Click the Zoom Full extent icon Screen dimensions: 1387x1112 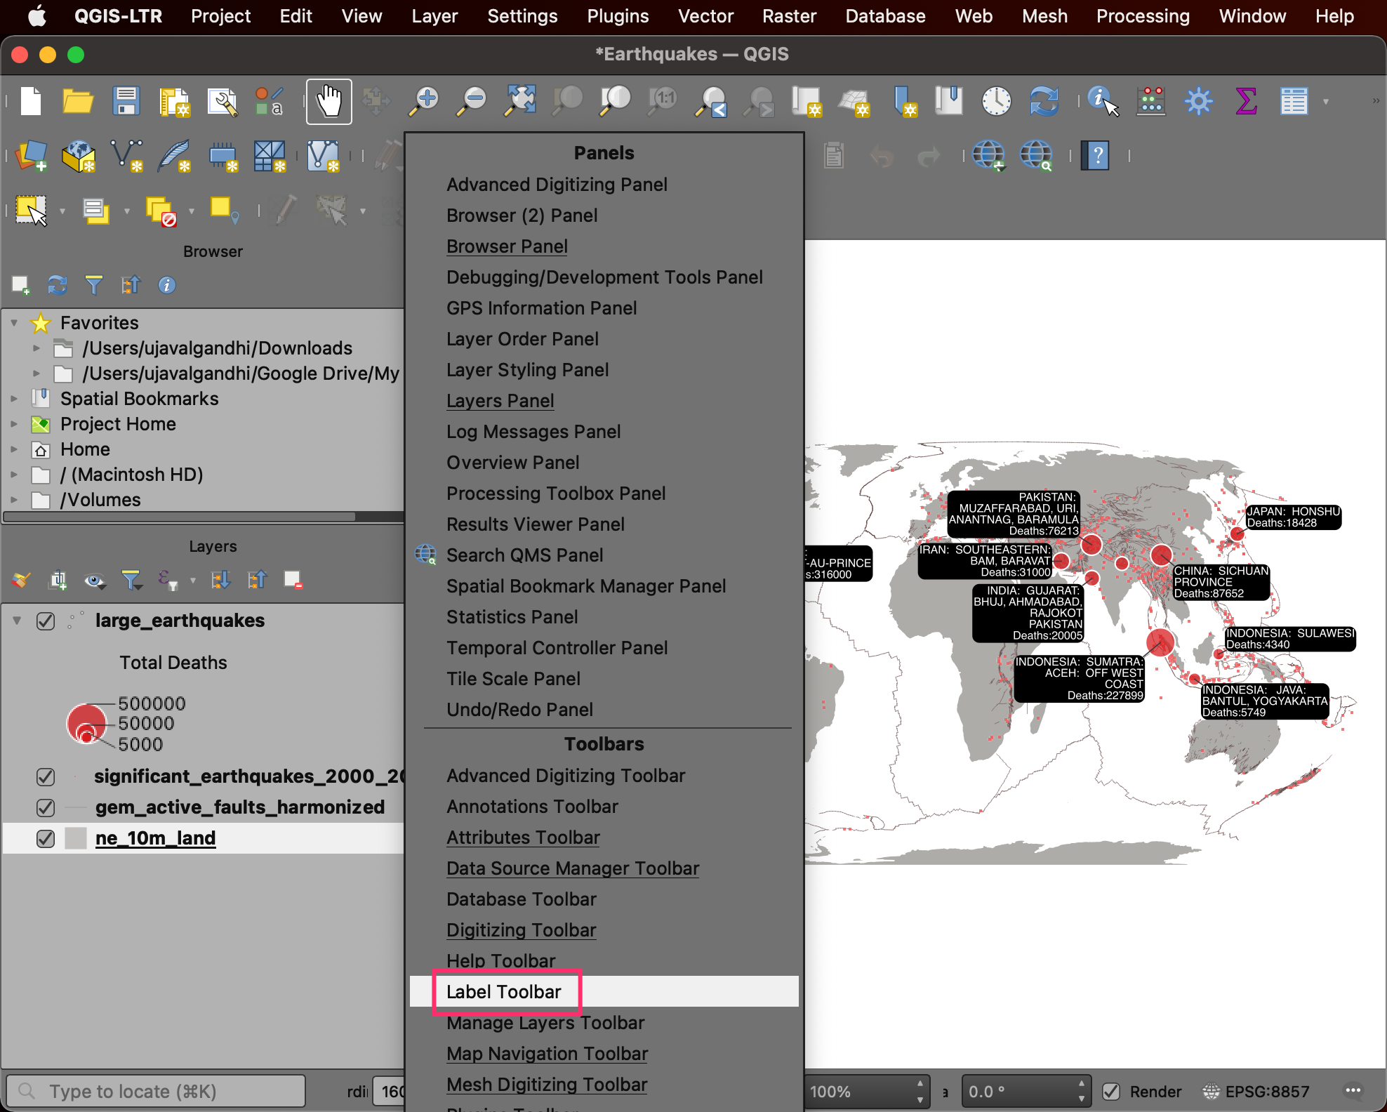[520, 101]
